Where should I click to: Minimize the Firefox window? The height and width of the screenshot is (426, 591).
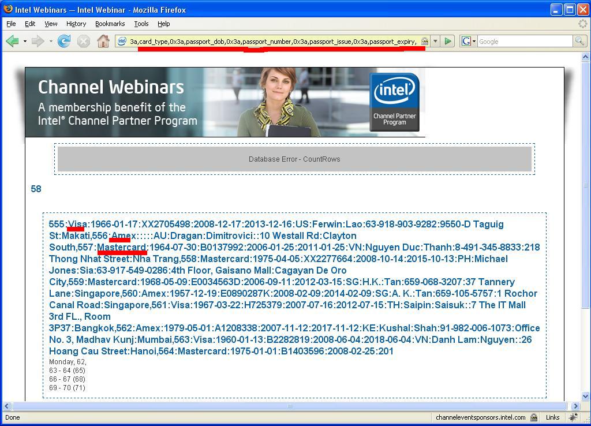(556, 9)
